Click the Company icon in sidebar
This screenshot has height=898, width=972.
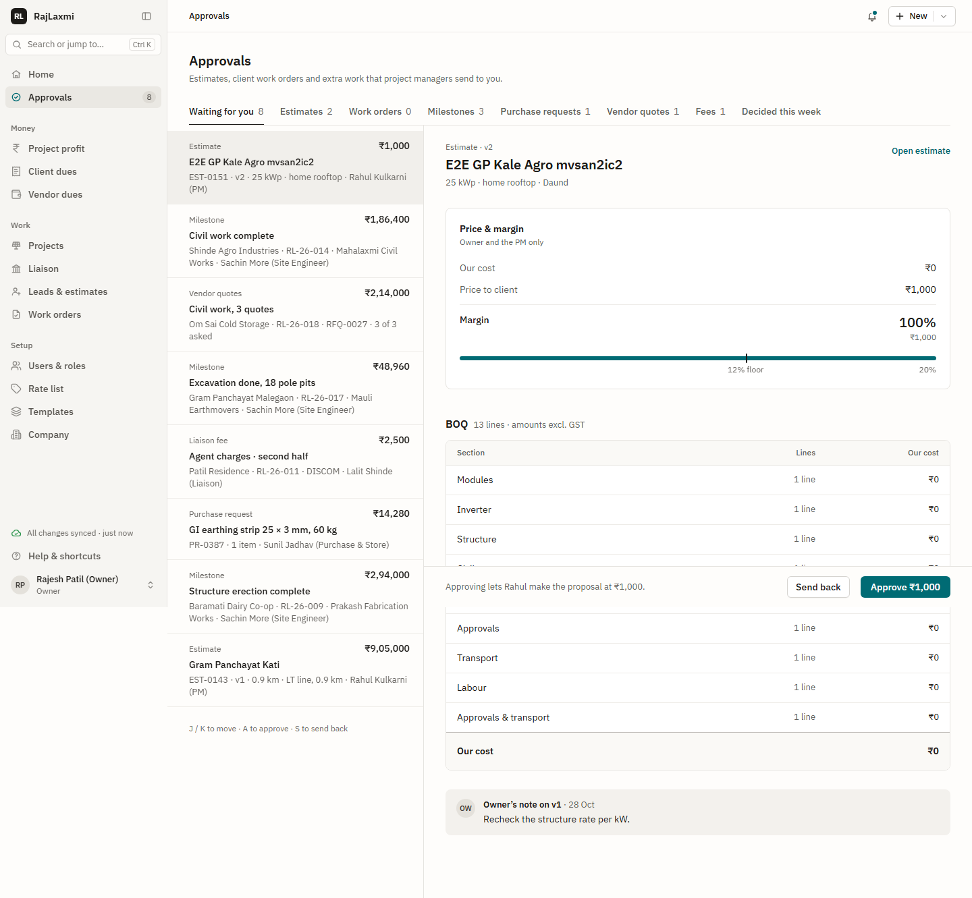click(x=16, y=434)
